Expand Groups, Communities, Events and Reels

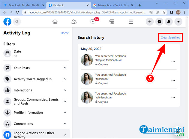(36, 101)
